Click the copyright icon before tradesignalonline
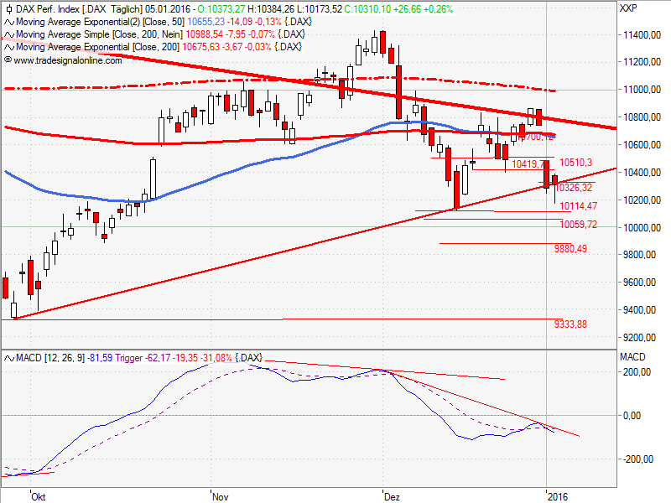This screenshot has width=671, height=503. (8, 60)
